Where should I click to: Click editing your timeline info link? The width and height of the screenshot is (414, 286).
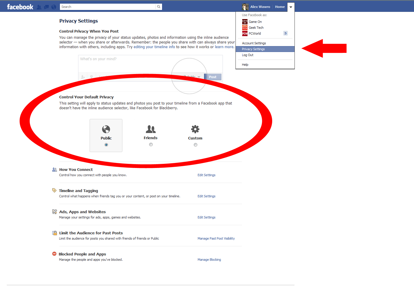point(154,47)
